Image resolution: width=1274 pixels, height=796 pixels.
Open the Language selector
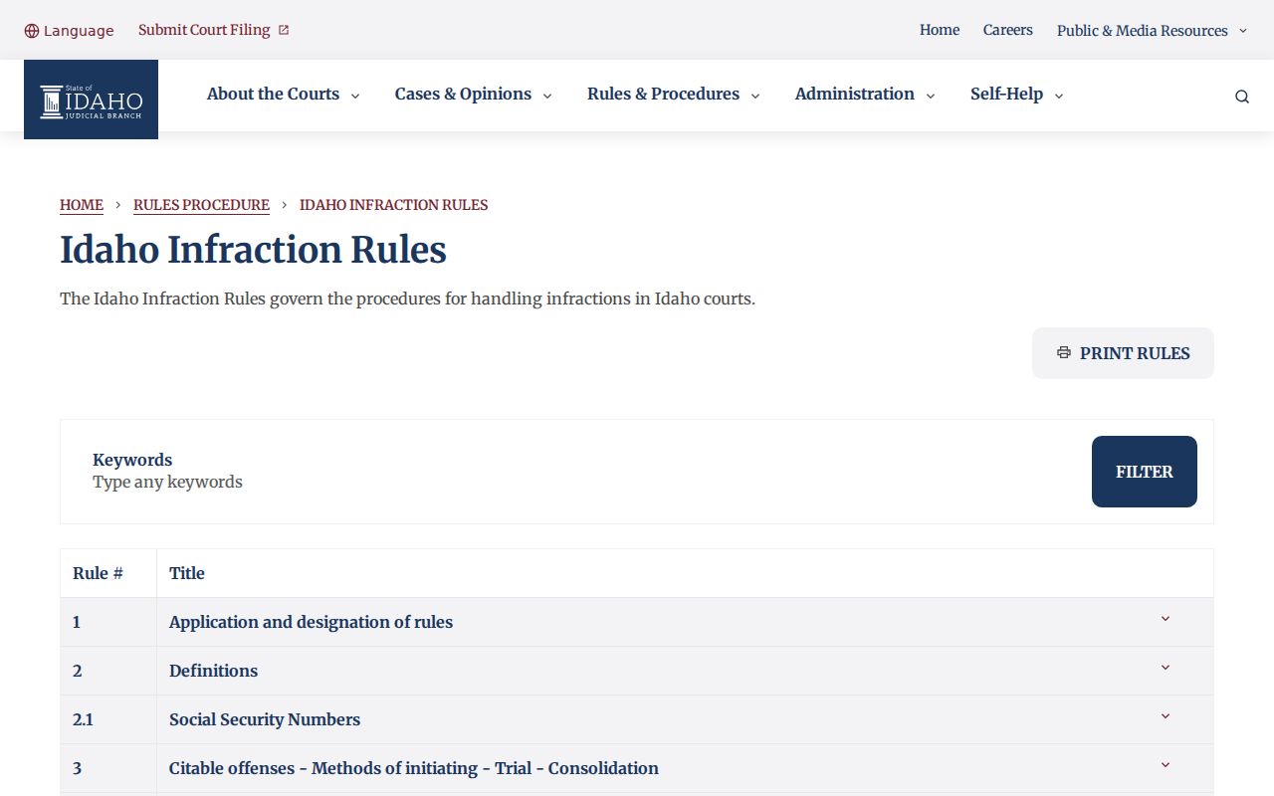(69, 31)
